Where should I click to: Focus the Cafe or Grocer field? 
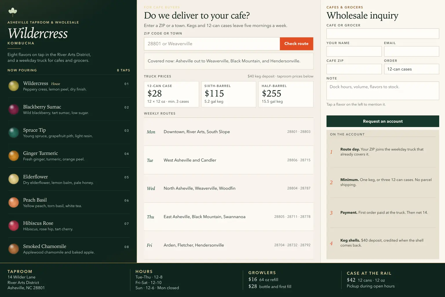[x=383, y=34]
